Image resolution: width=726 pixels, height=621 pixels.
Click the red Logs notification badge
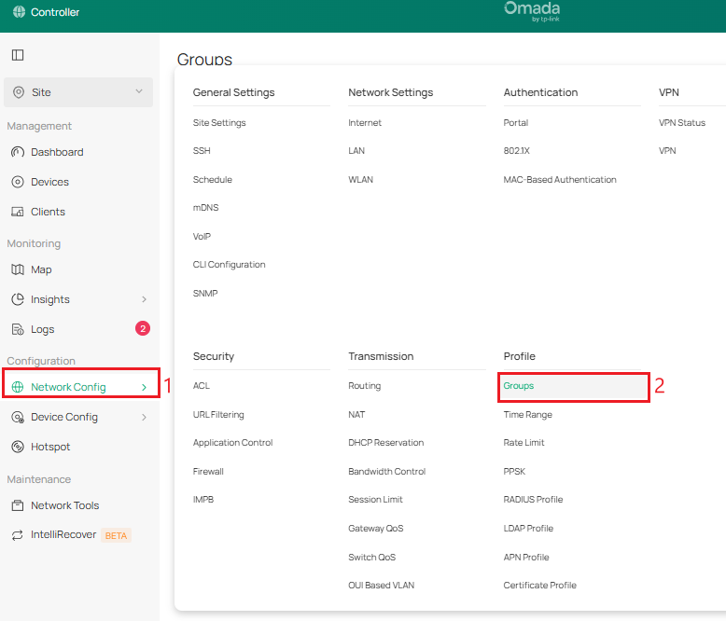click(x=143, y=328)
